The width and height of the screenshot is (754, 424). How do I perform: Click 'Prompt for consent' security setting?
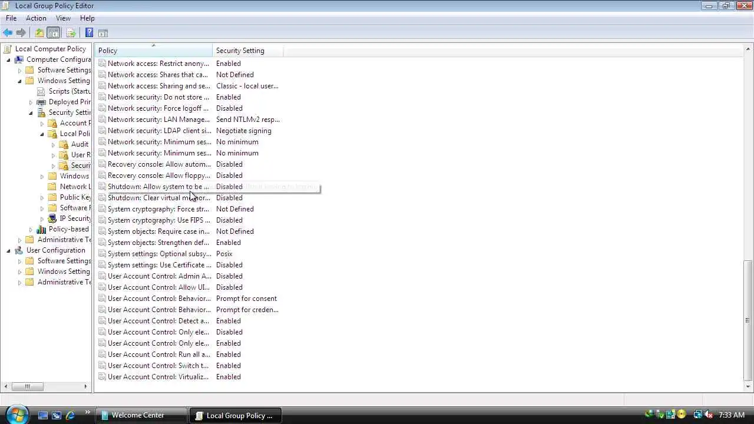click(246, 299)
